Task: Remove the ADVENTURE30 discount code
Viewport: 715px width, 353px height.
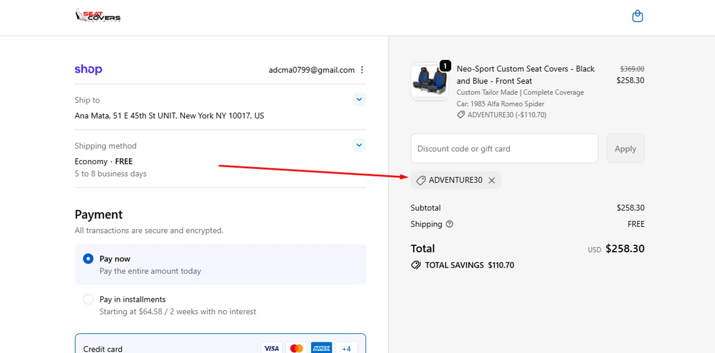Action: [492, 180]
